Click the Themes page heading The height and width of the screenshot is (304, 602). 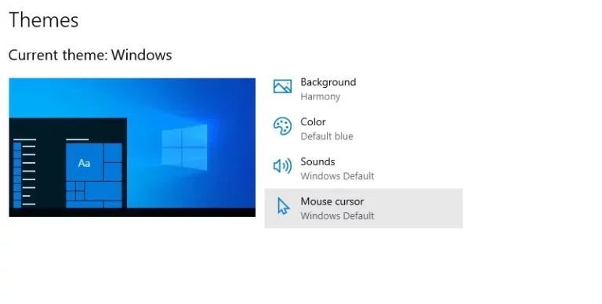click(x=43, y=20)
